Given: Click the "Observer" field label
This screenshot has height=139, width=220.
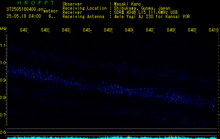Looking at the screenshot, I should pos(72,4).
